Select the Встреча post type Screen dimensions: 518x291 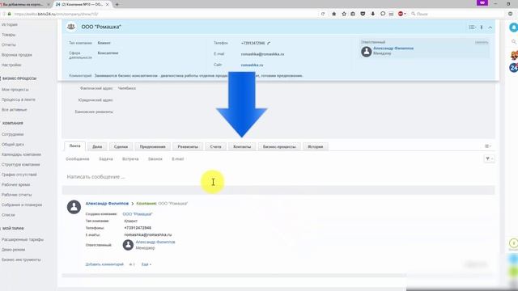pyautogui.click(x=130, y=159)
